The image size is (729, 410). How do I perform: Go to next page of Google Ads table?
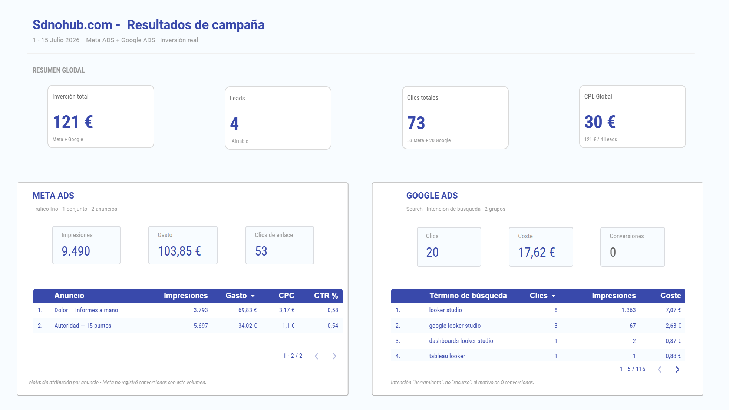[x=677, y=369]
